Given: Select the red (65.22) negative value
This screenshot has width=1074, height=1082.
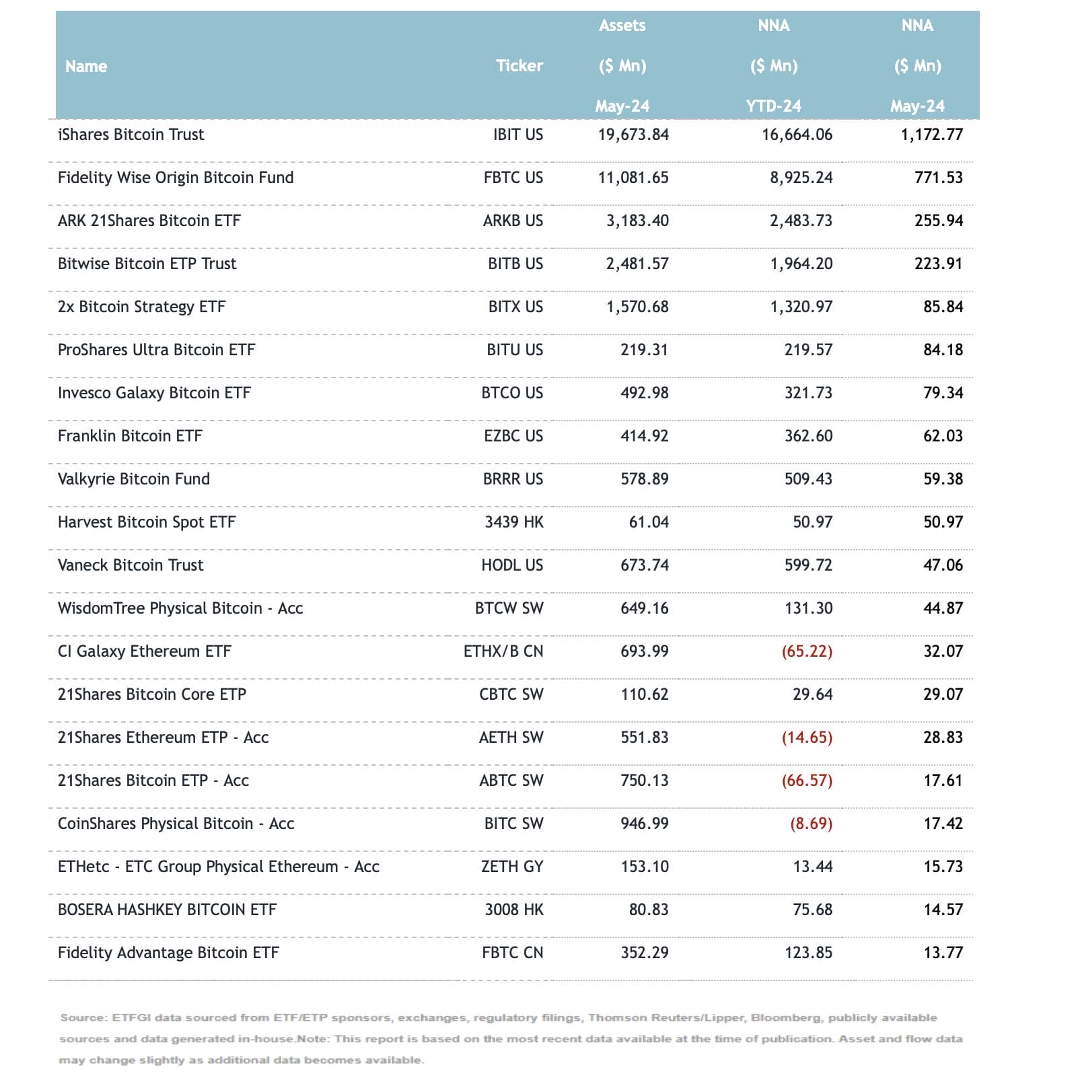Looking at the screenshot, I should (807, 651).
